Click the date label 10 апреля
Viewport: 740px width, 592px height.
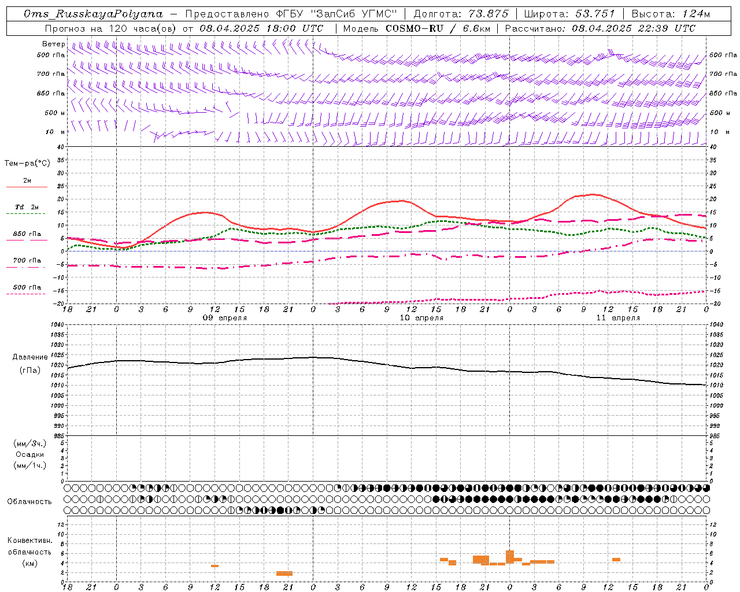(421, 318)
